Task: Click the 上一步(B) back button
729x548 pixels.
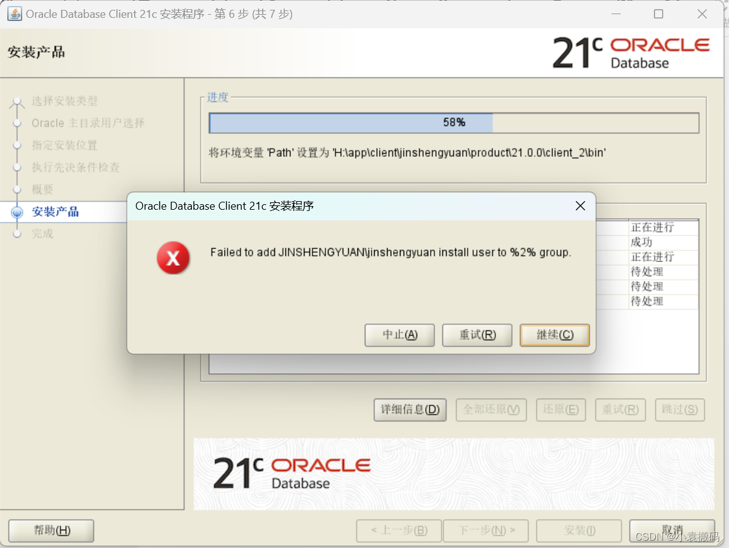Action: tap(399, 530)
